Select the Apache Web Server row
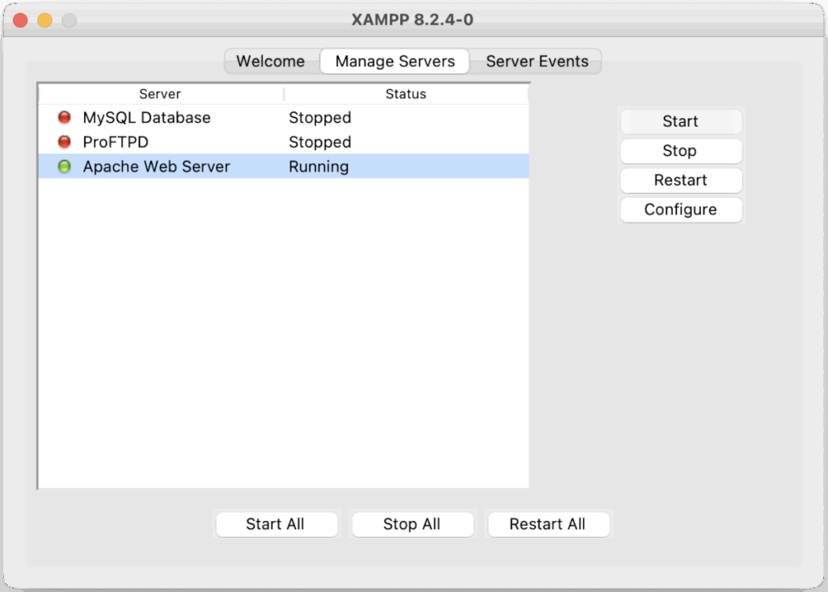 click(x=156, y=167)
